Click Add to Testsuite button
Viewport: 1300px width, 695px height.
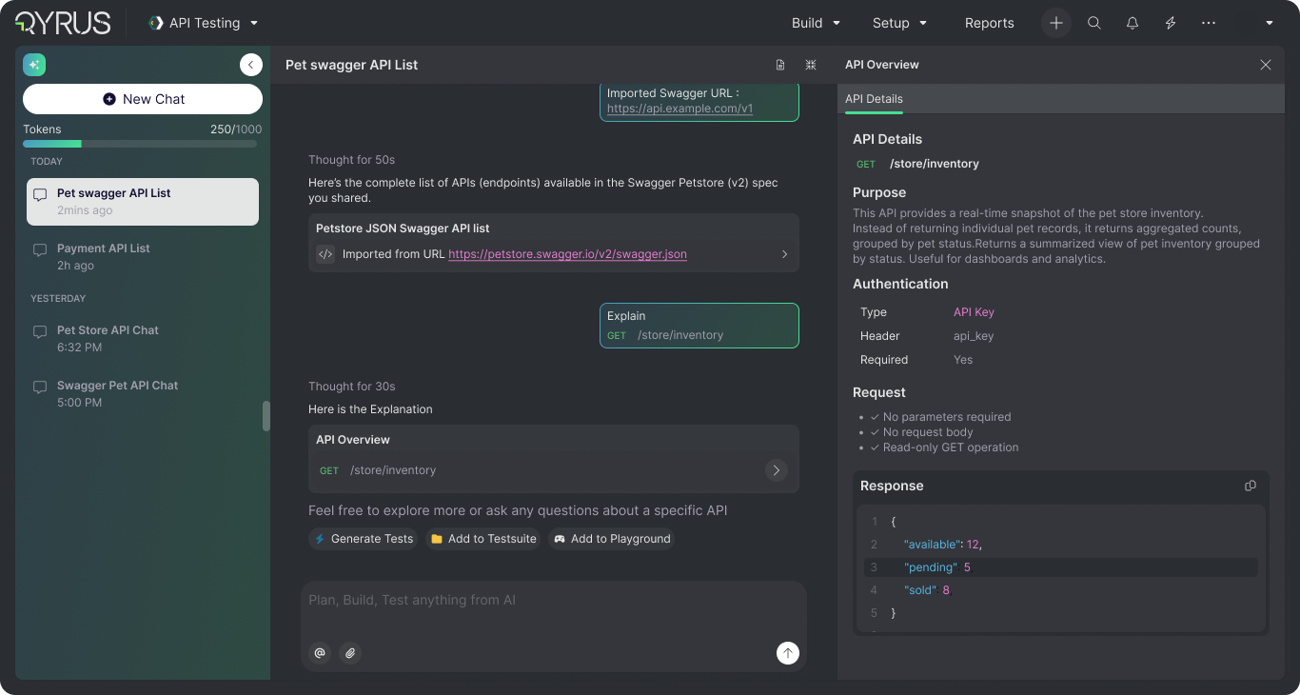click(483, 539)
